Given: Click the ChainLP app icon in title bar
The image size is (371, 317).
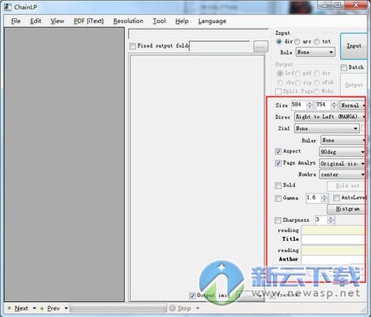Looking at the screenshot, I should pos(8,7).
